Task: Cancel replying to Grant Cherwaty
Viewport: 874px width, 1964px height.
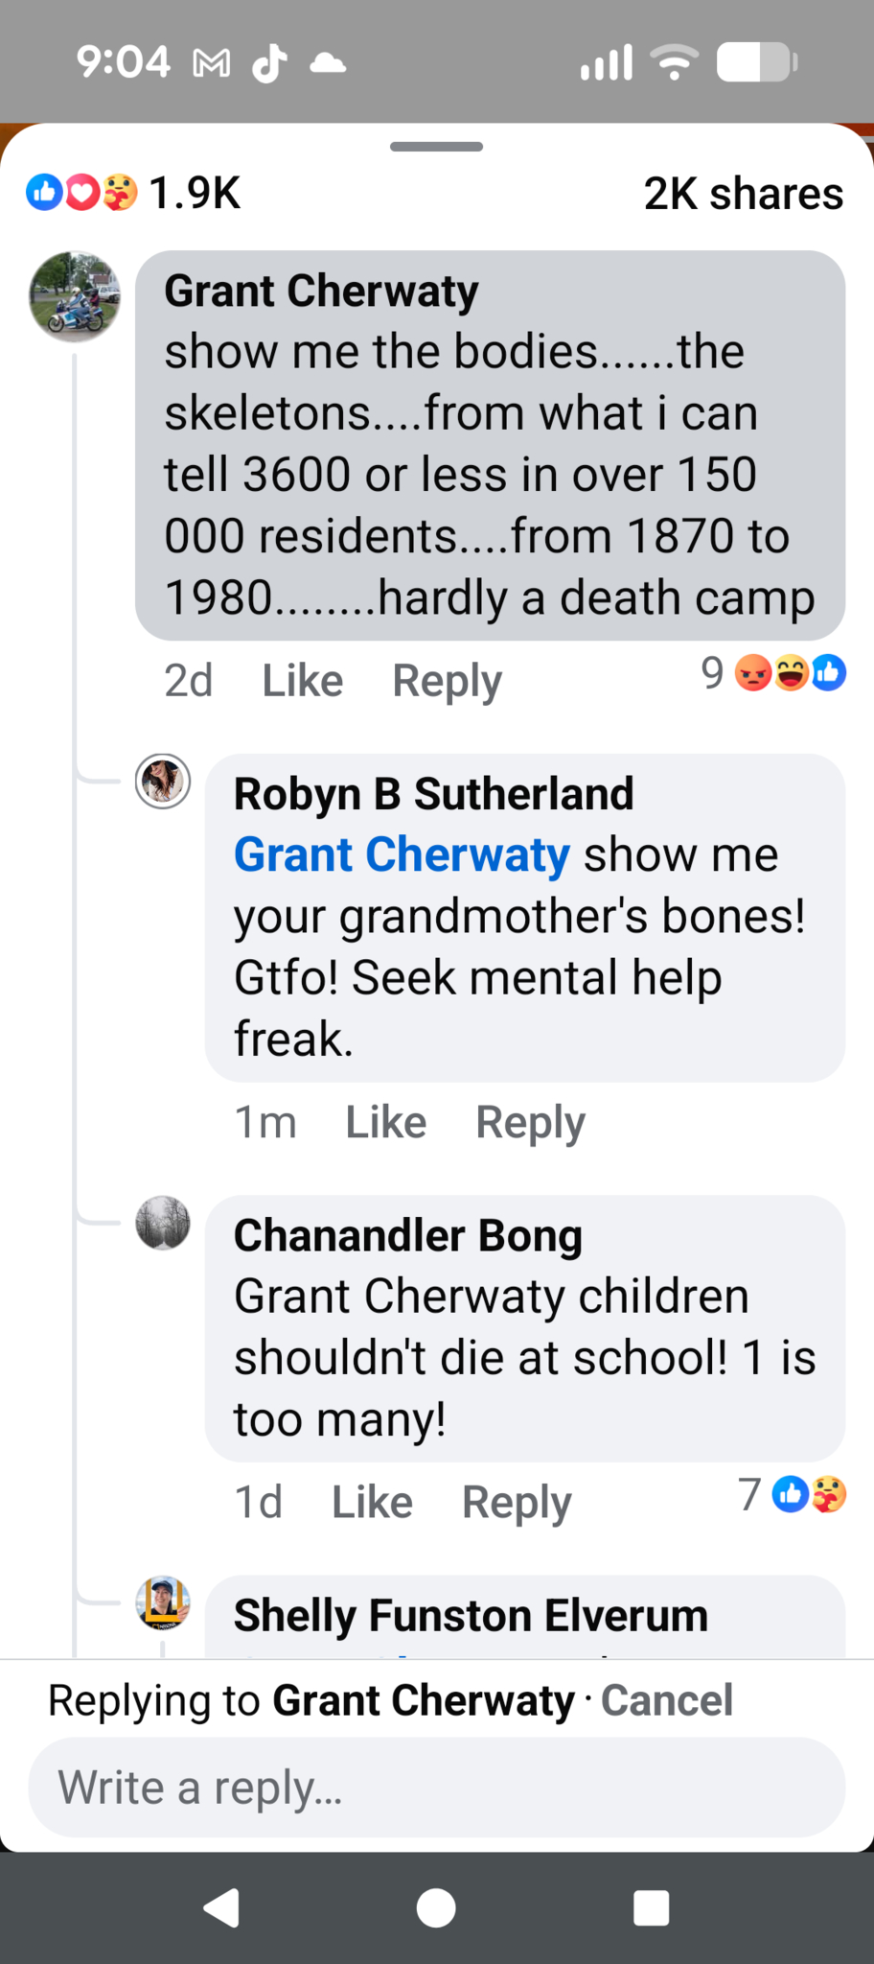Action: [666, 1700]
